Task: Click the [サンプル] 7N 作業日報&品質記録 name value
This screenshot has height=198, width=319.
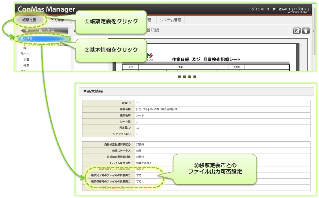Action: tap(157, 109)
